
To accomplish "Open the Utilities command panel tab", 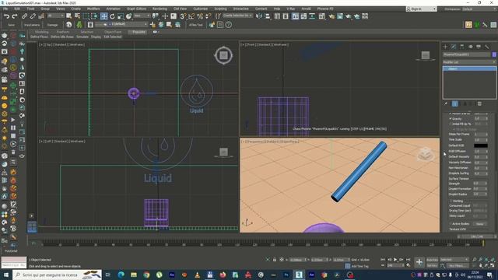I will (x=487, y=47).
